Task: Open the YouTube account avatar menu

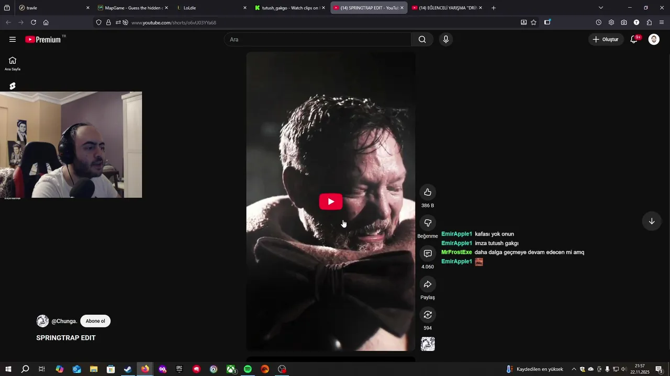Action: pos(654,39)
